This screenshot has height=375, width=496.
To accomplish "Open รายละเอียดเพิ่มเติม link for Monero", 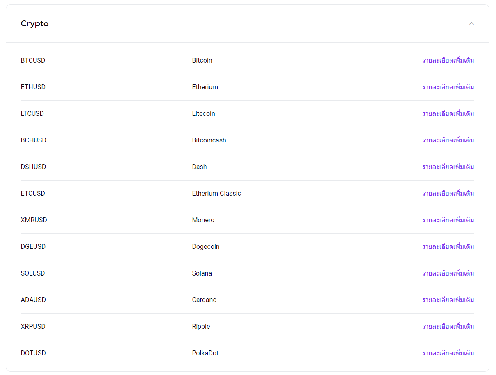I will click(x=448, y=220).
